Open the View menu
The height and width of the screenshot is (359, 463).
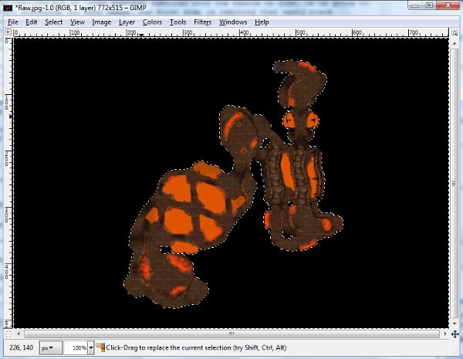[77, 22]
